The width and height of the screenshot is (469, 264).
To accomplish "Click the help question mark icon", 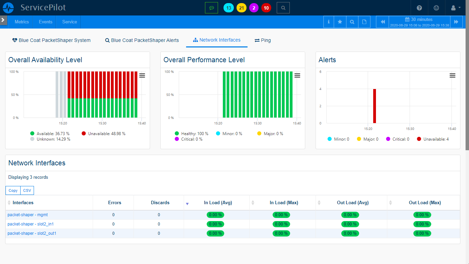I will [x=419, y=8].
